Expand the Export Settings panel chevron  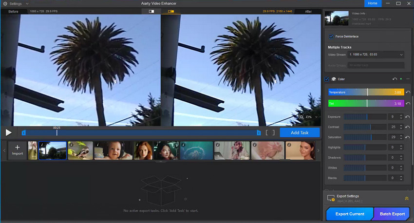coord(407,199)
